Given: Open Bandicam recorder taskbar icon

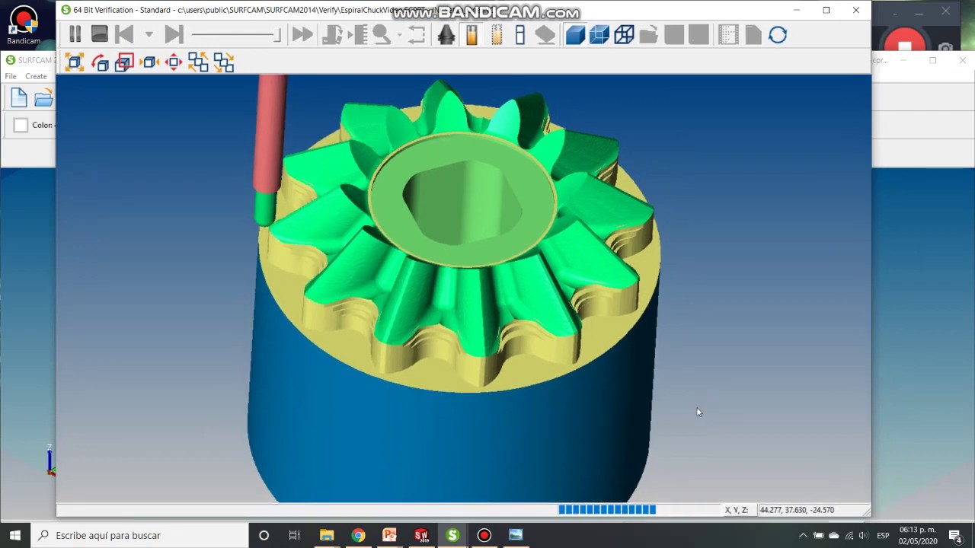Looking at the screenshot, I should click(x=484, y=535).
